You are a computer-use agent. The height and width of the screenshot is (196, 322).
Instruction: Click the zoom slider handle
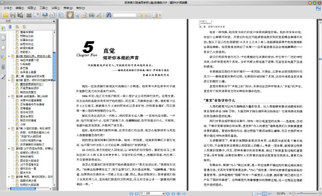(301, 193)
